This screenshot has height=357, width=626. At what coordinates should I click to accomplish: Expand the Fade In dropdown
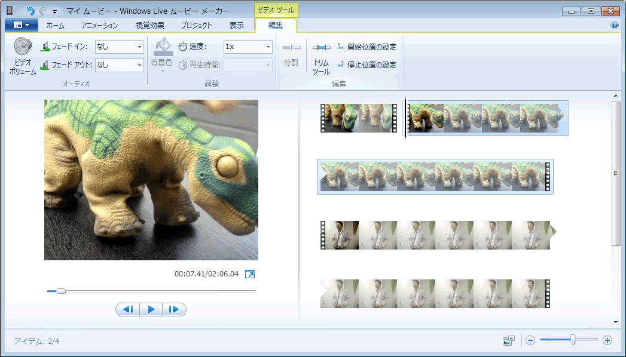point(140,47)
